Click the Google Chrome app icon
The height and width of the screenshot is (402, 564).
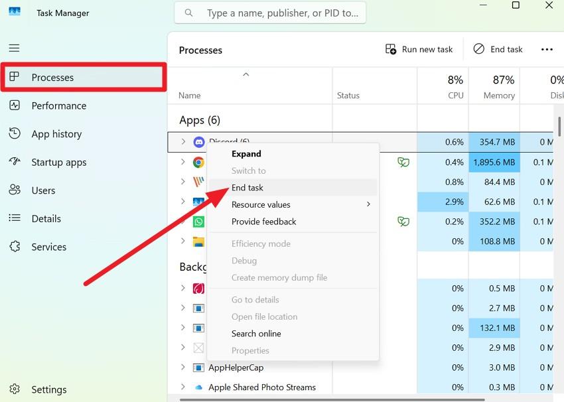pyautogui.click(x=198, y=162)
